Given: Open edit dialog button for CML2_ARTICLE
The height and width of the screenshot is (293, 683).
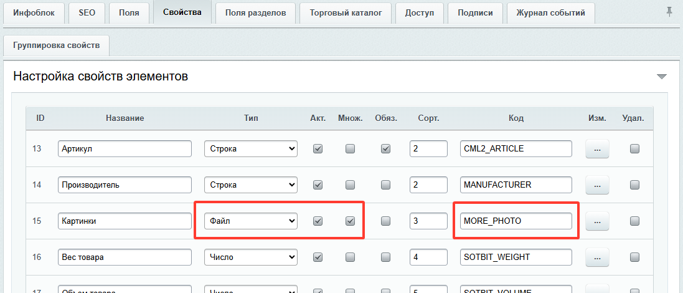Looking at the screenshot, I should 597,148.
